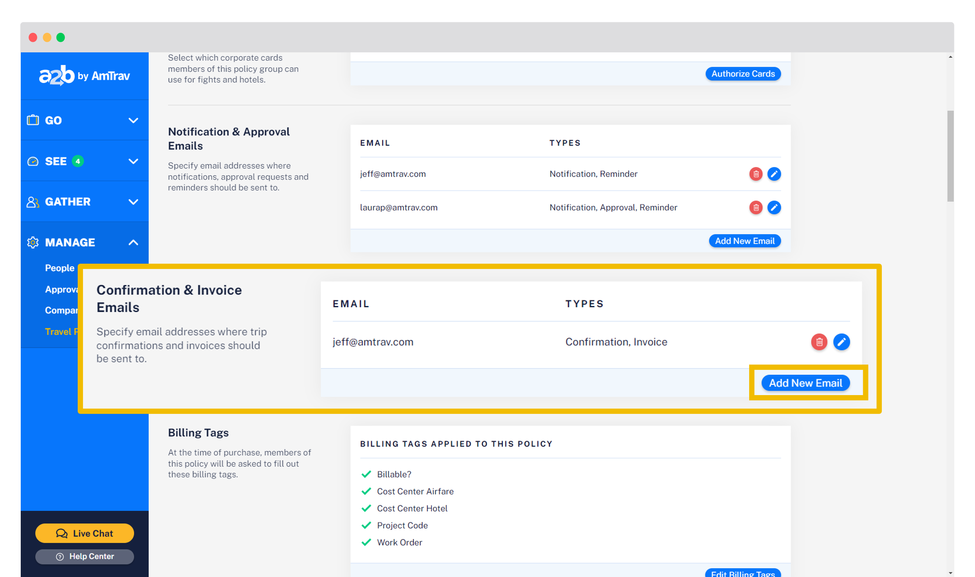Edit jeff@amtrav.com notification email entry

(774, 174)
